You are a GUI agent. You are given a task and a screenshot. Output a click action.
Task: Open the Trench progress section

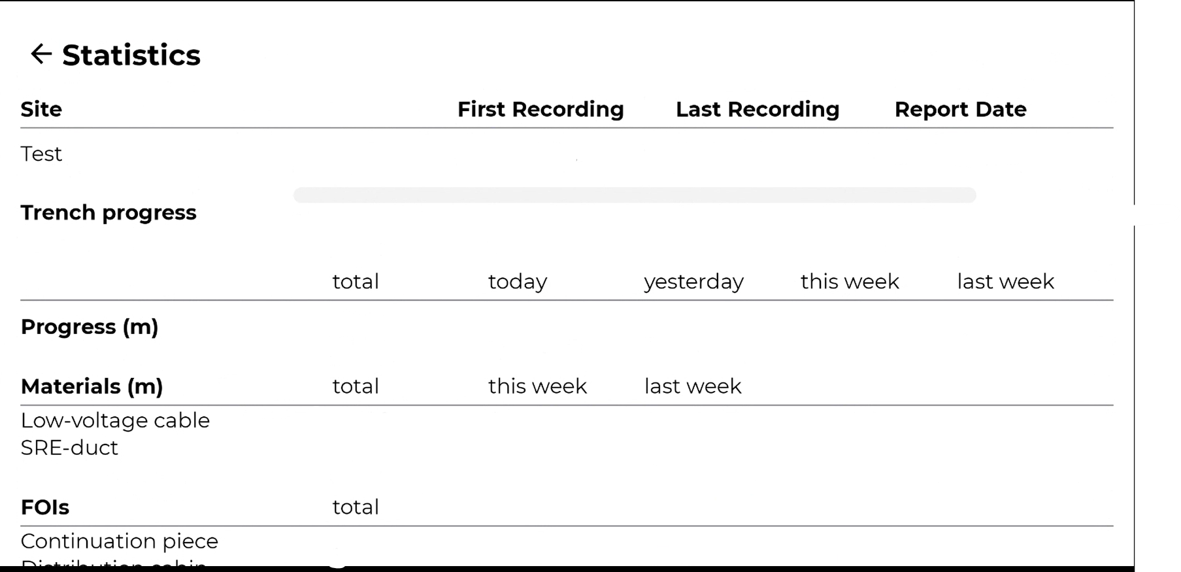pos(108,212)
